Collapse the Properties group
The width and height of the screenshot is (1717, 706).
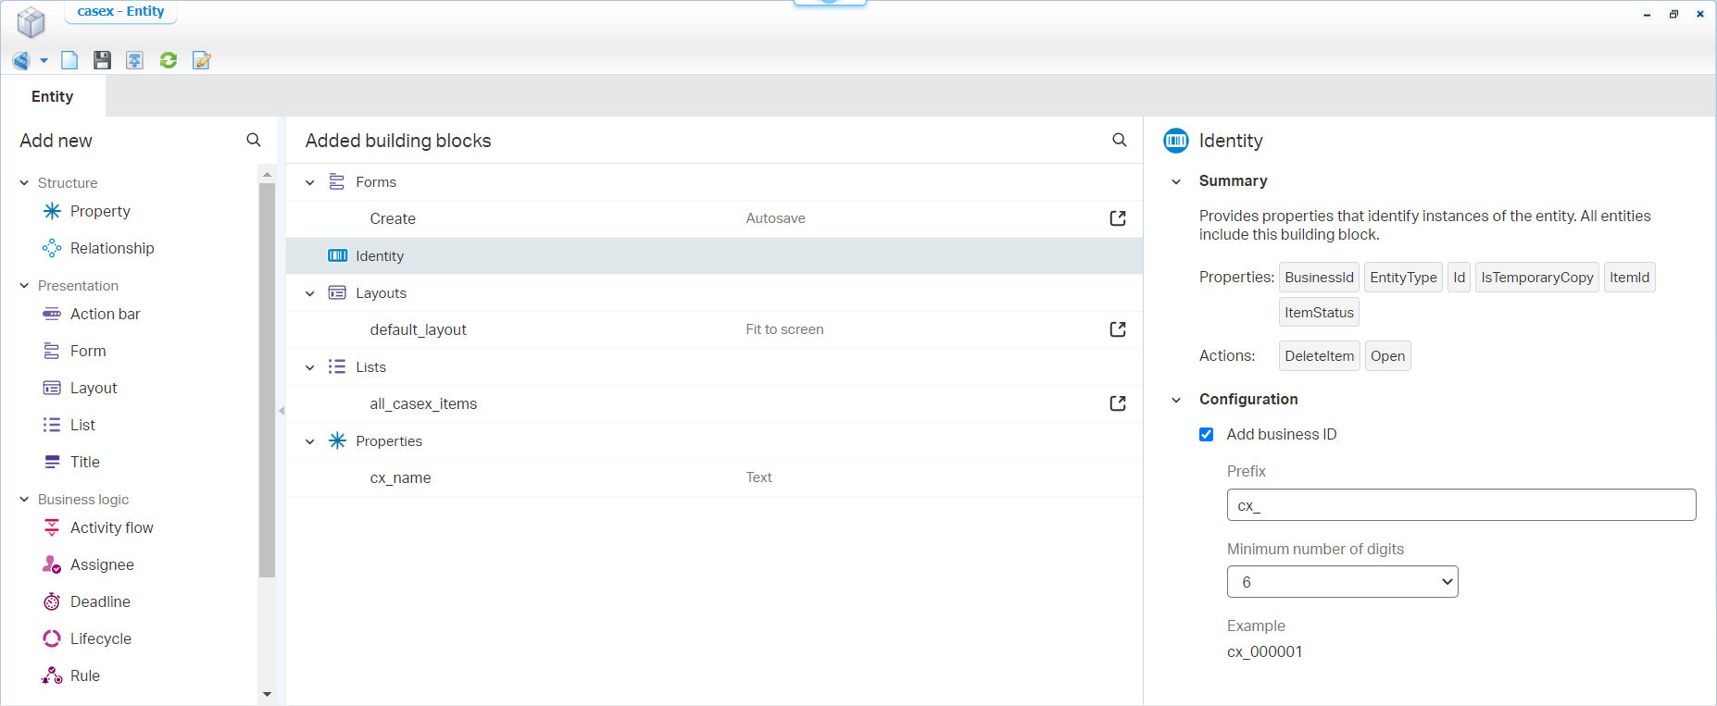tap(310, 441)
